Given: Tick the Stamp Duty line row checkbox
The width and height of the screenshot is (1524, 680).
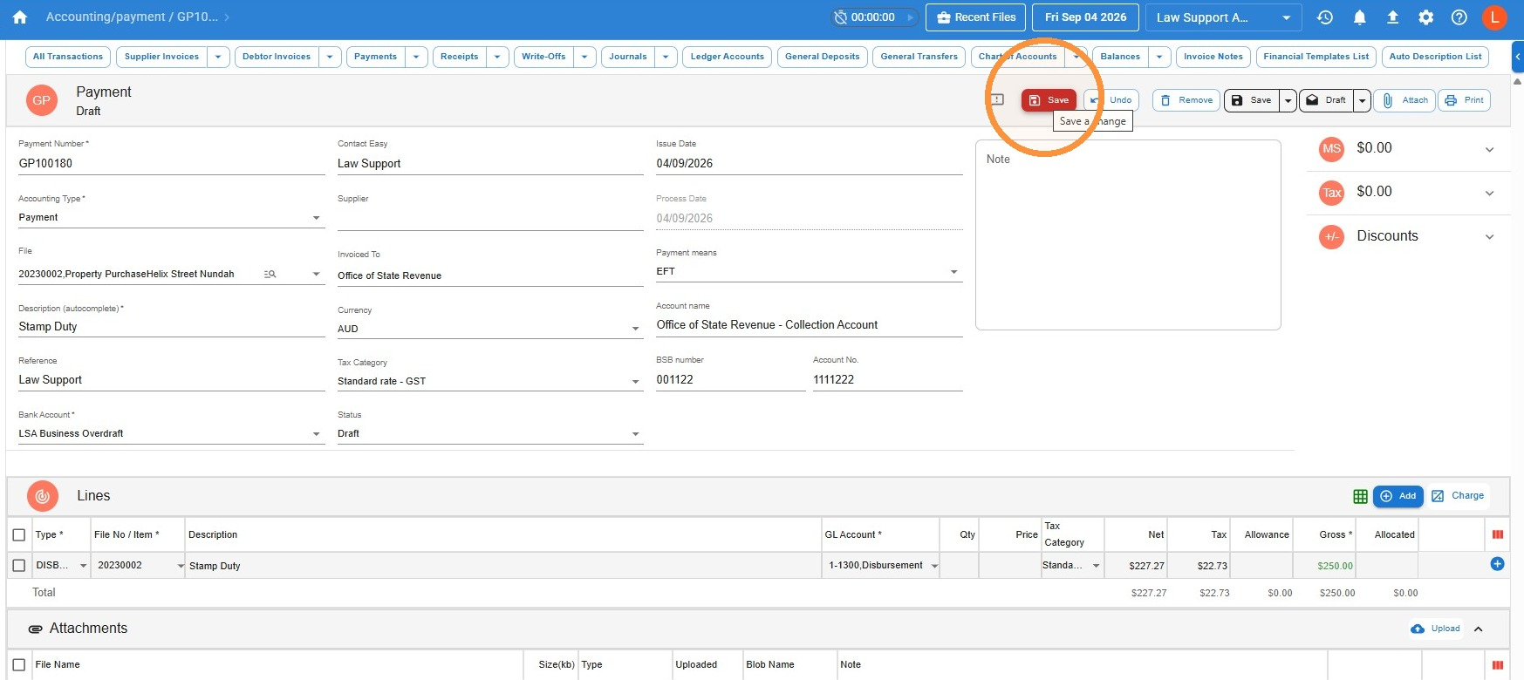Looking at the screenshot, I should coord(19,565).
